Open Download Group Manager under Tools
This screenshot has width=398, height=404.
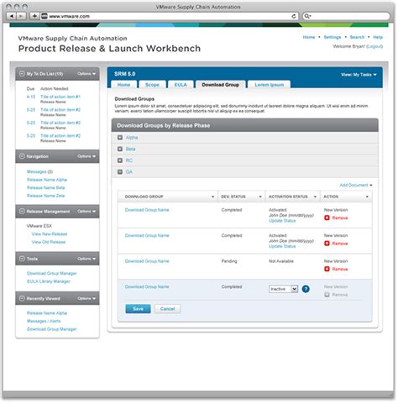click(x=52, y=273)
